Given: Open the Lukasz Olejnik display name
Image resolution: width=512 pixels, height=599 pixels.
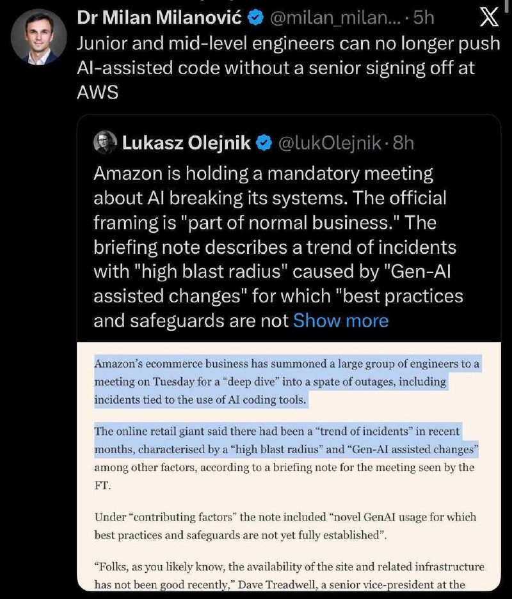Looking at the screenshot, I should [x=186, y=143].
